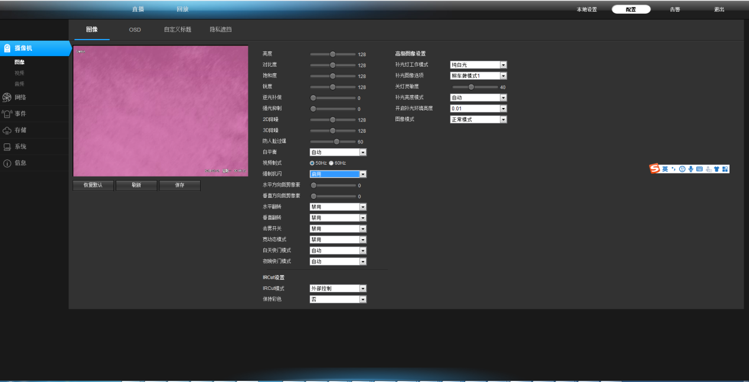Open 信息 (Info) via its circled-i icon
This screenshot has width=749, height=382.
coord(7,163)
